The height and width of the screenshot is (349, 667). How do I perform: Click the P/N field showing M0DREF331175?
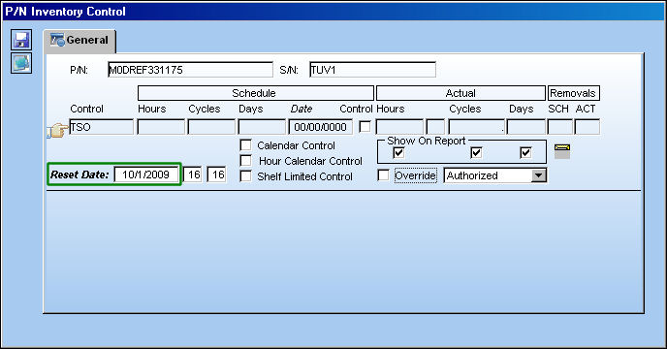(190, 70)
